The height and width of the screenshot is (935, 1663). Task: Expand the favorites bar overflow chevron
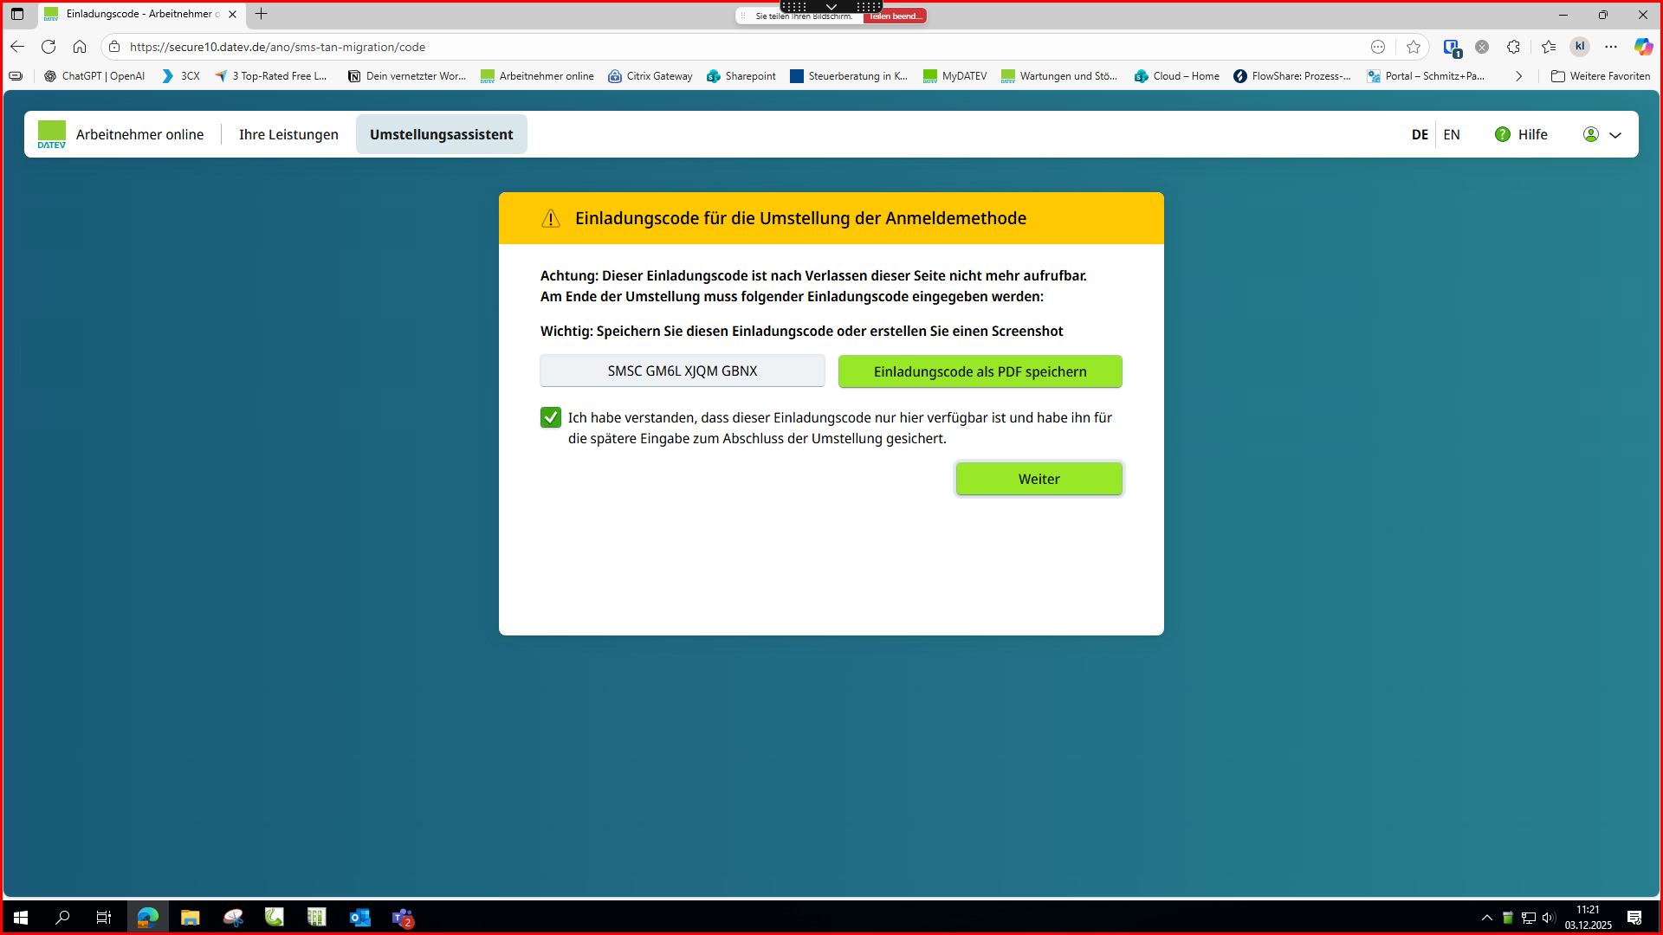tap(1518, 76)
